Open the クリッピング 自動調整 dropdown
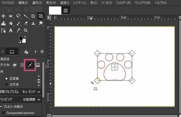The height and width of the screenshot is (117, 181). point(21,99)
